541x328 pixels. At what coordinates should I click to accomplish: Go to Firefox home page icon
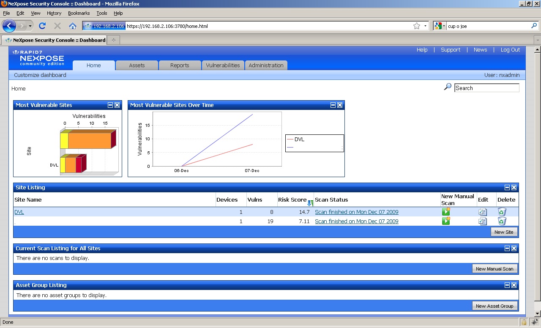pos(73,26)
